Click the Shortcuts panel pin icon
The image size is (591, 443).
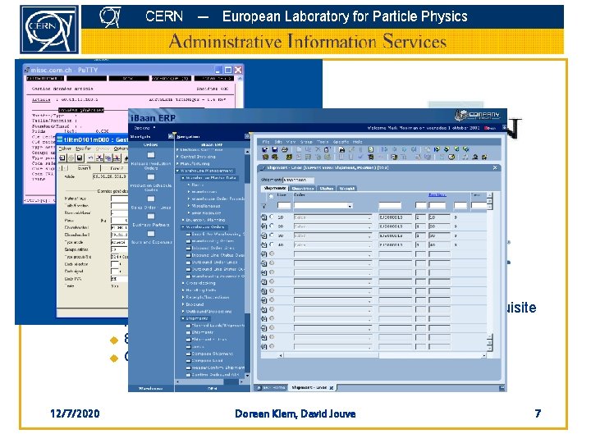[171, 136]
